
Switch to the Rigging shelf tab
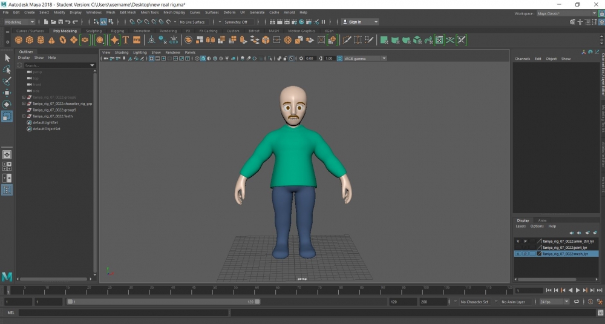[117, 31]
